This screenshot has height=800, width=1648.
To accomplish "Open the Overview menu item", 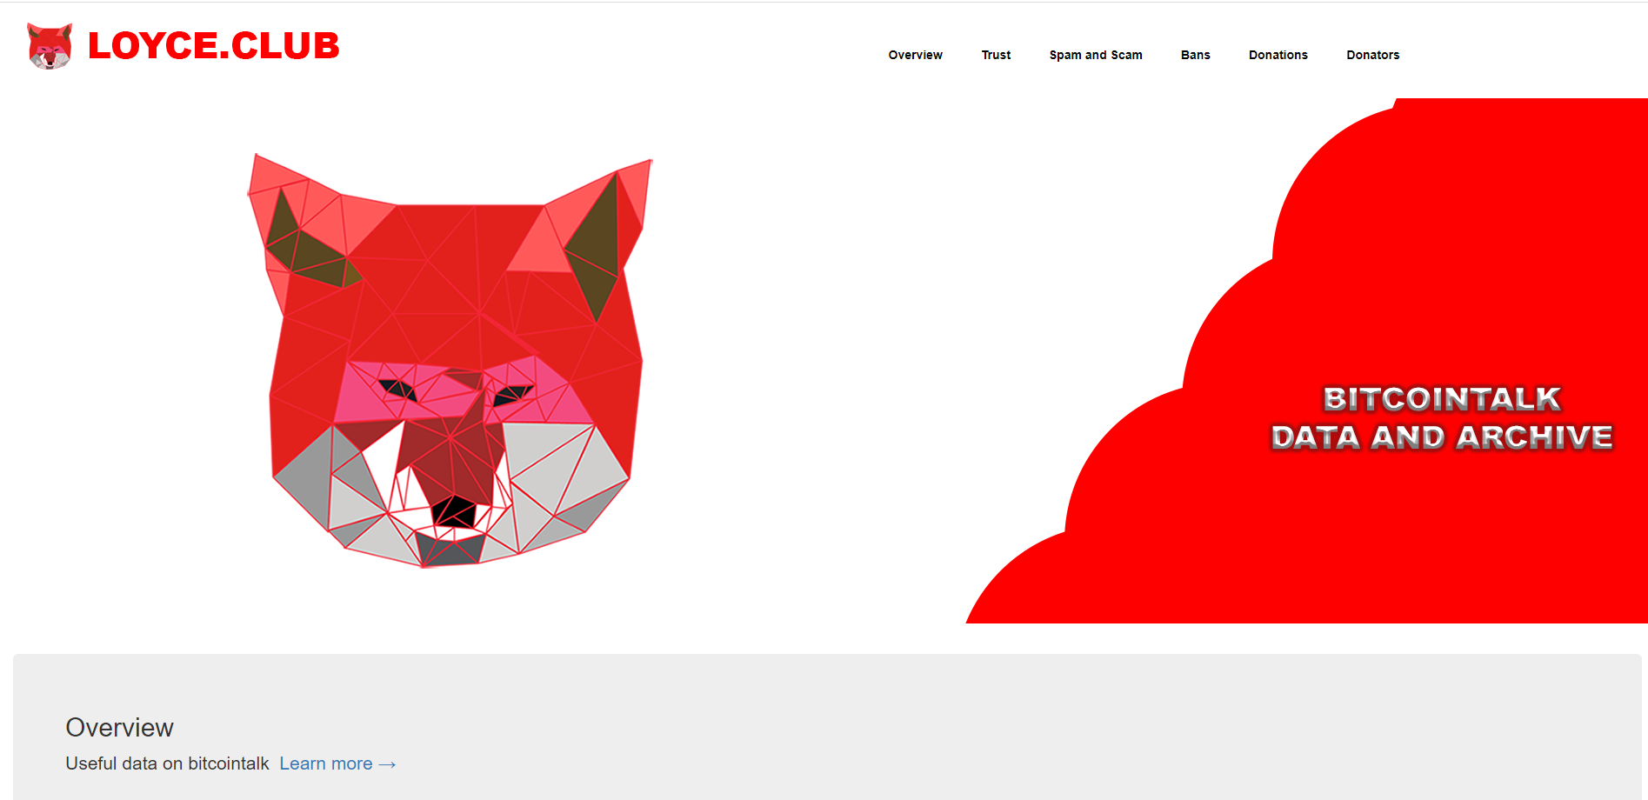I will (x=915, y=55).
